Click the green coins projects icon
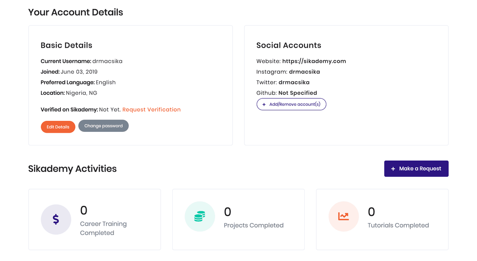This screenshot has width=477, height=261. click(x=200, y=216)
